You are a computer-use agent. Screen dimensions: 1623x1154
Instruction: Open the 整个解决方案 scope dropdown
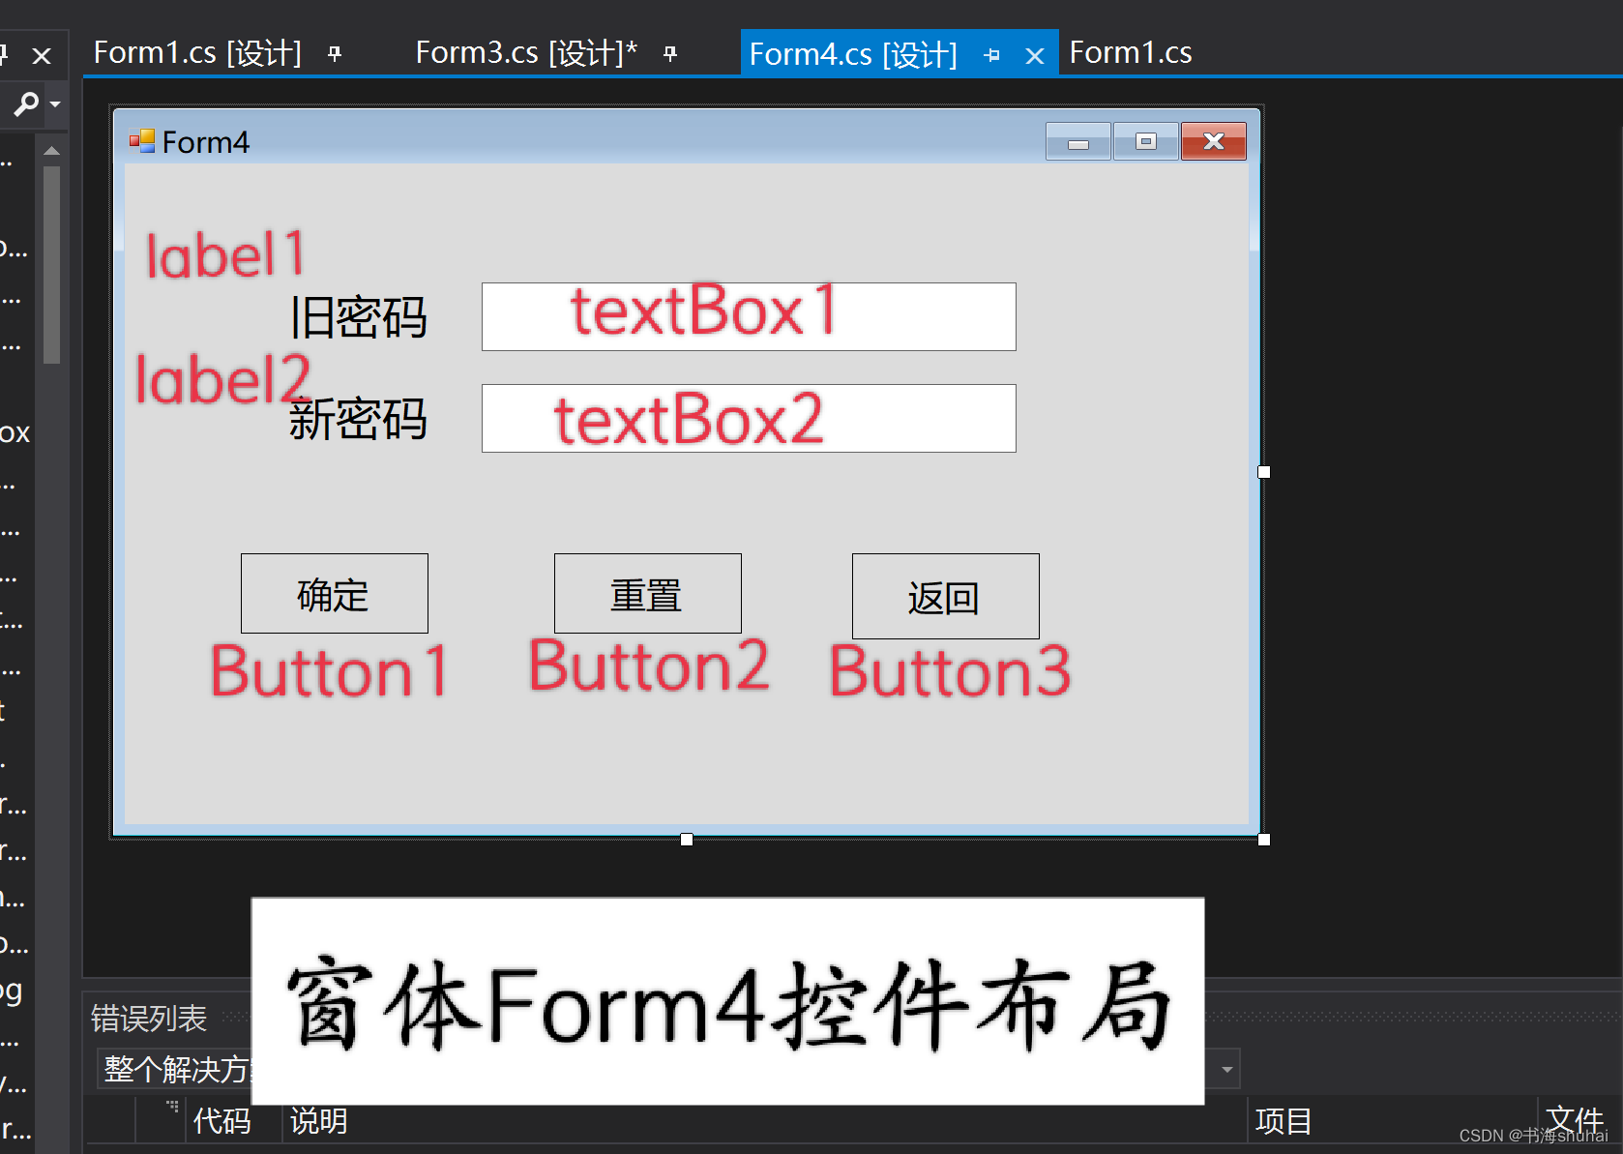coord(174,1069)
